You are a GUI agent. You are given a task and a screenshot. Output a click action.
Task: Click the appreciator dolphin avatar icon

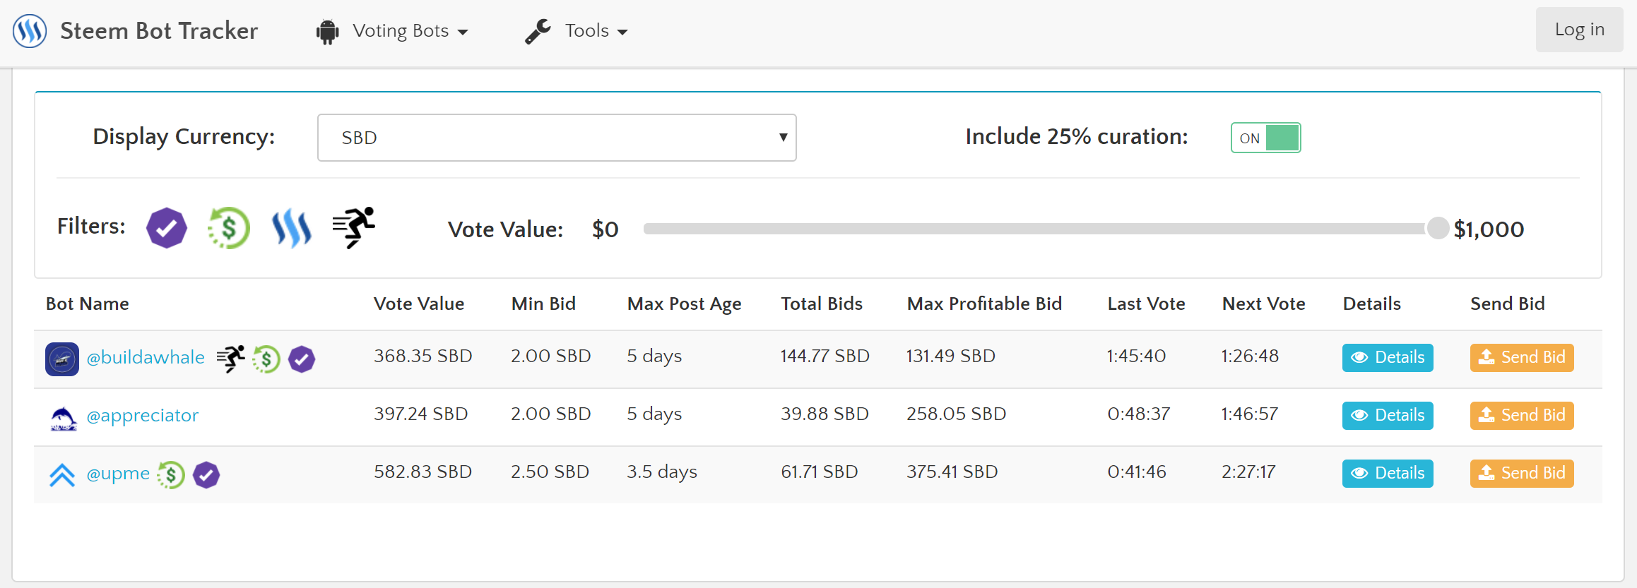coord(63,418)
